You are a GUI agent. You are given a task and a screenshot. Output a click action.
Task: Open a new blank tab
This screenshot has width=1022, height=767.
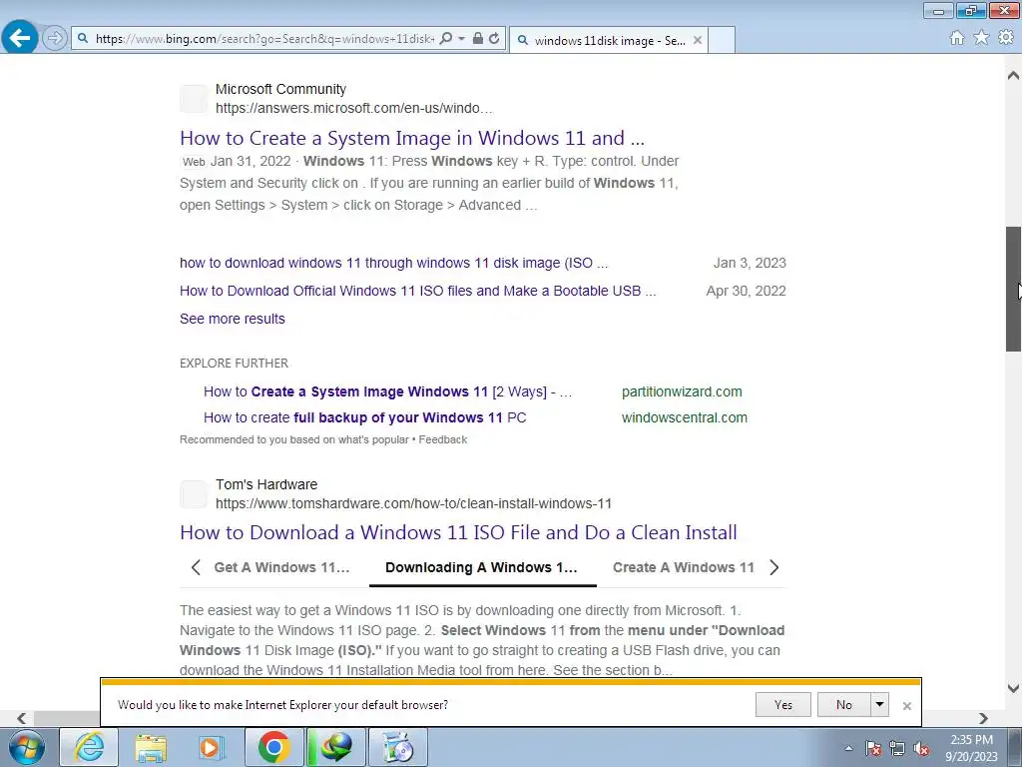[722, 40]
